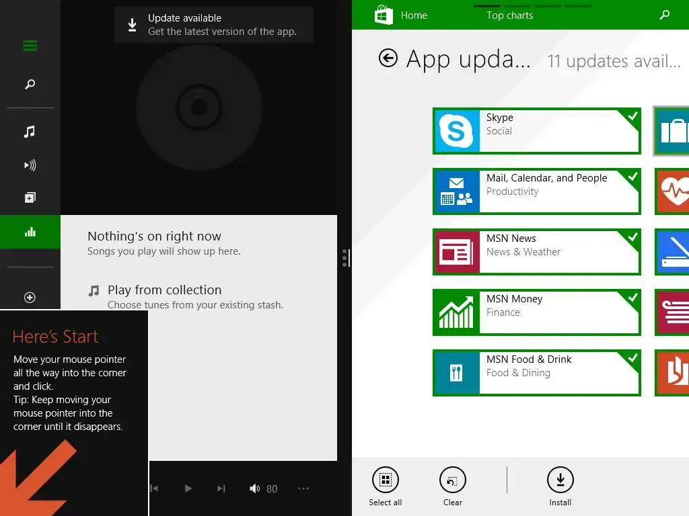Uncheck the MSN News update checkmark

(x=632, y=237)
